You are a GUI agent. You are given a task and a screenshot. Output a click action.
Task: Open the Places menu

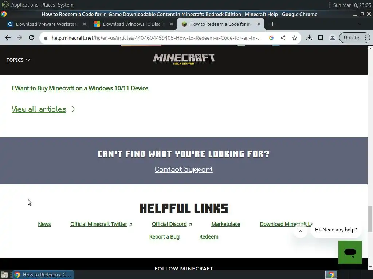[48, 5]
